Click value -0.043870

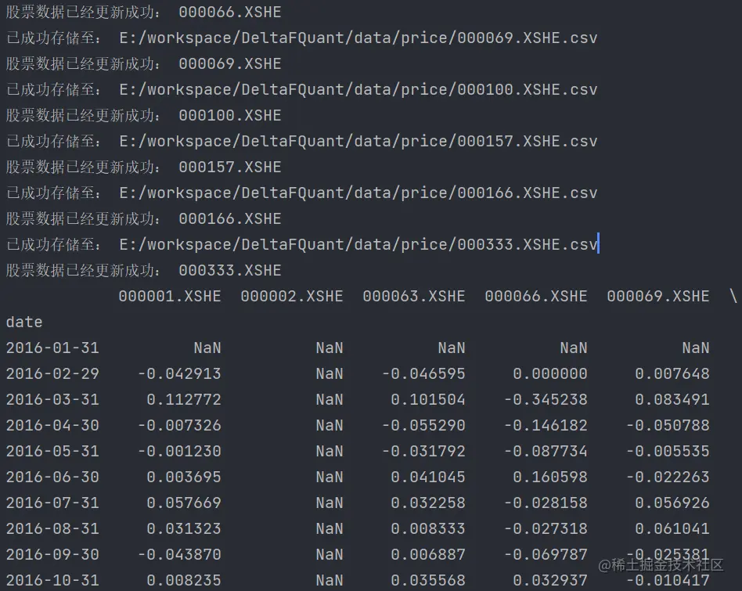(x=179, y=554)
